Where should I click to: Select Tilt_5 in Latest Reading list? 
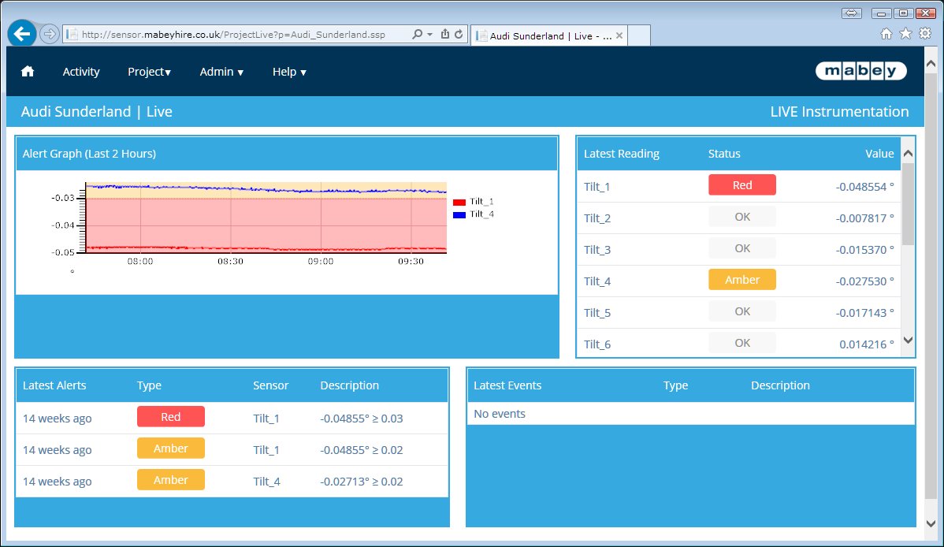pos(597,313)
